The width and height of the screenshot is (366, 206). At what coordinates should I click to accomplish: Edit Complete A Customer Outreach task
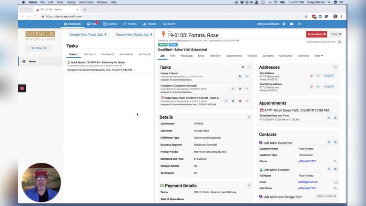(233, 89)
